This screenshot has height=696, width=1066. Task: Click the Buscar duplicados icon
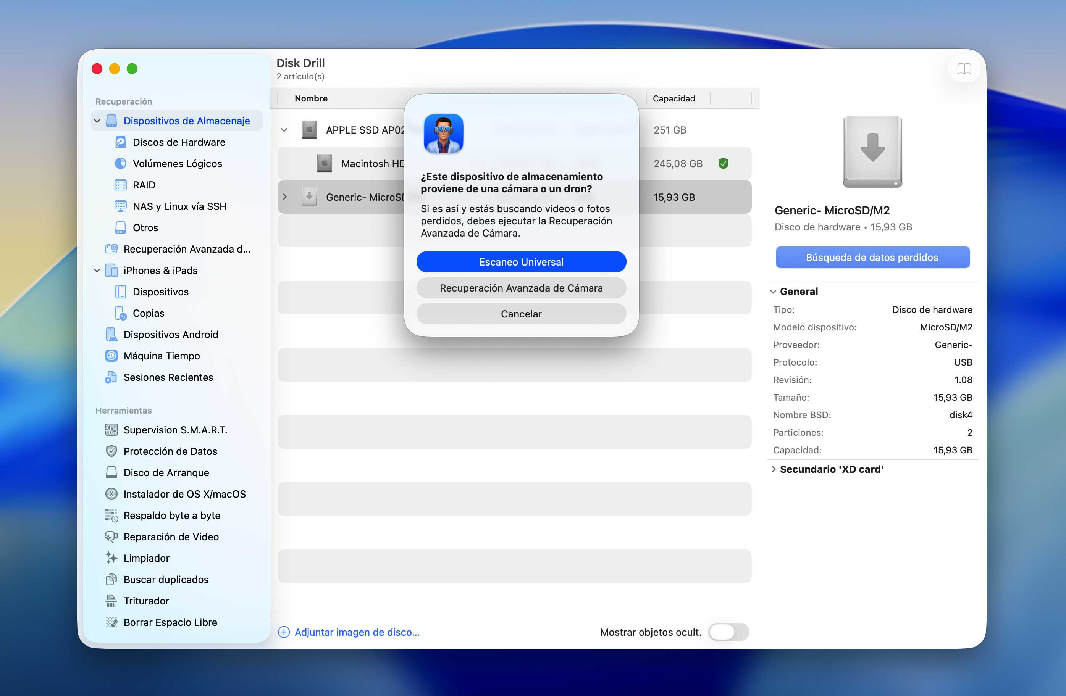tap(111, 579)
